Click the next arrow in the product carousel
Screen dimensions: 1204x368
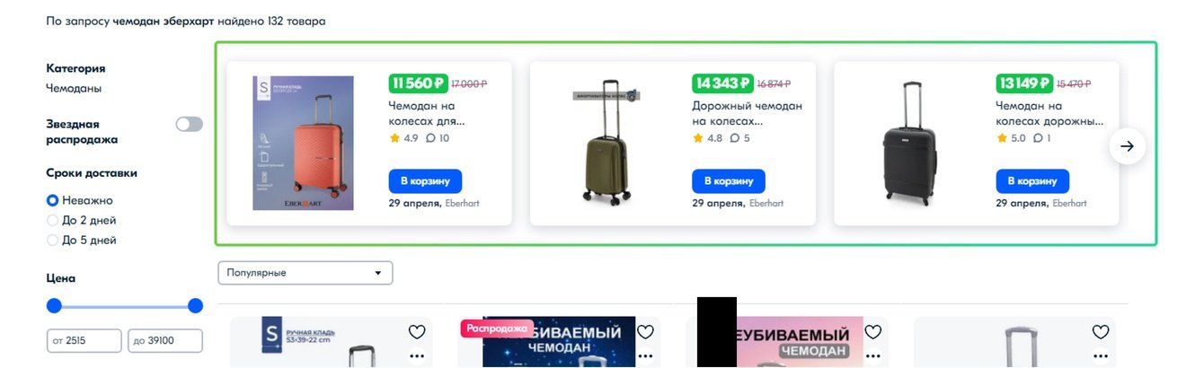1128,146
